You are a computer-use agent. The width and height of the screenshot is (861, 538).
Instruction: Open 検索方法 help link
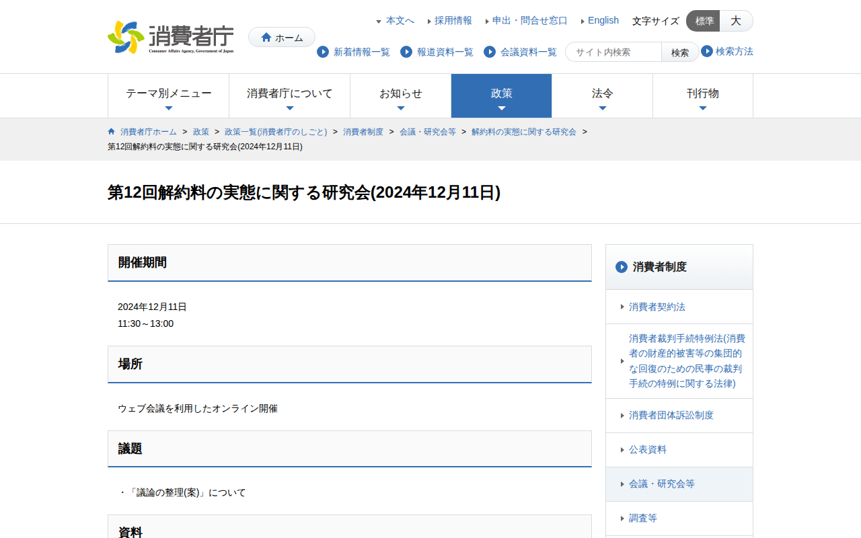click(735, 51)
